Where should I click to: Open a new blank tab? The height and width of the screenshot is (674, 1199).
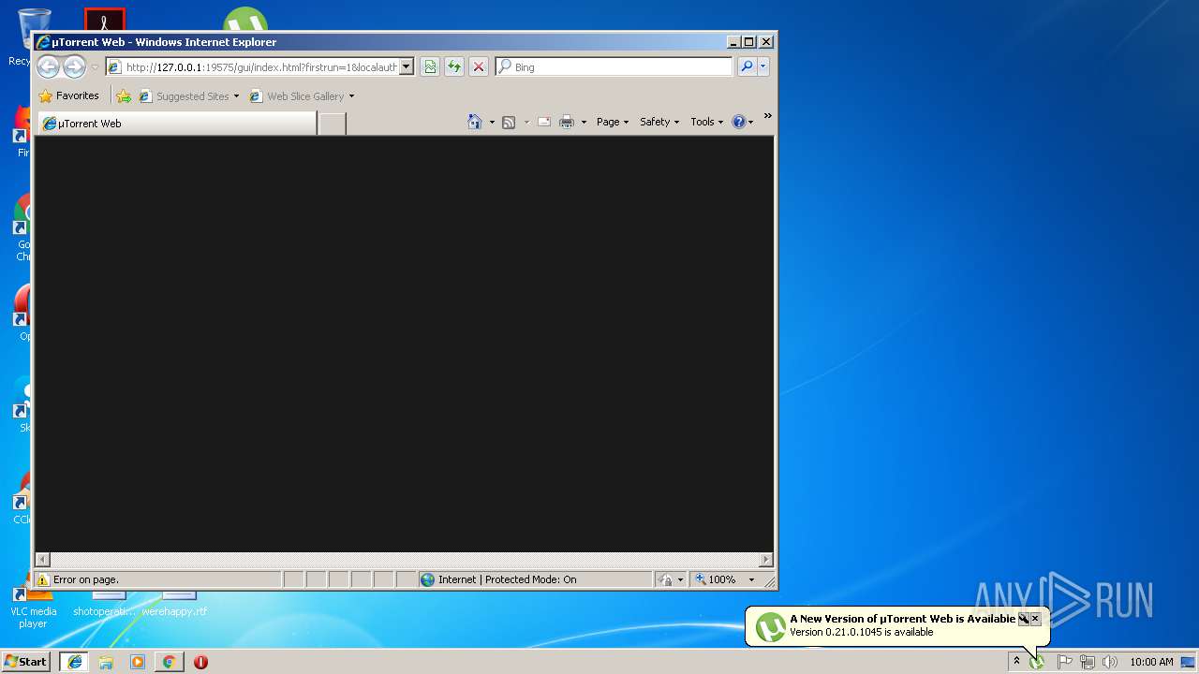tap(332, 124)
